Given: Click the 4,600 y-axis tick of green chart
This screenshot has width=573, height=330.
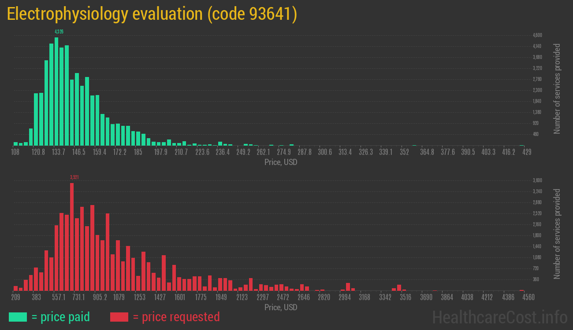Looking at the screenshot, I should click(537, 35).
